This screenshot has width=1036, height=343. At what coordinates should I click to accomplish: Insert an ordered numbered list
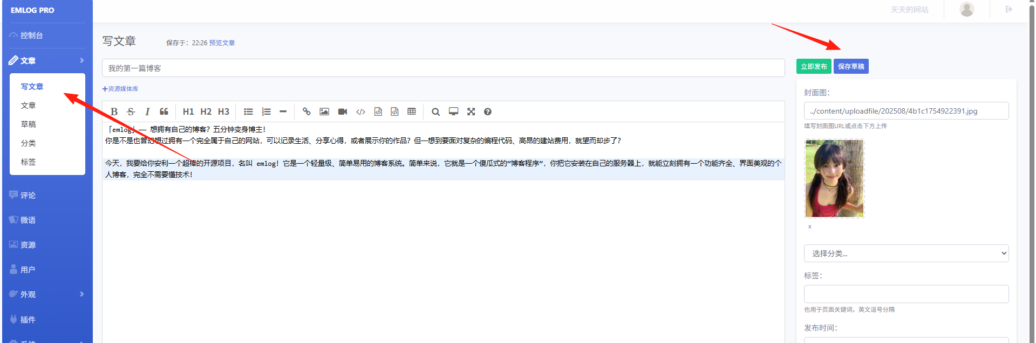pos(266,111)
